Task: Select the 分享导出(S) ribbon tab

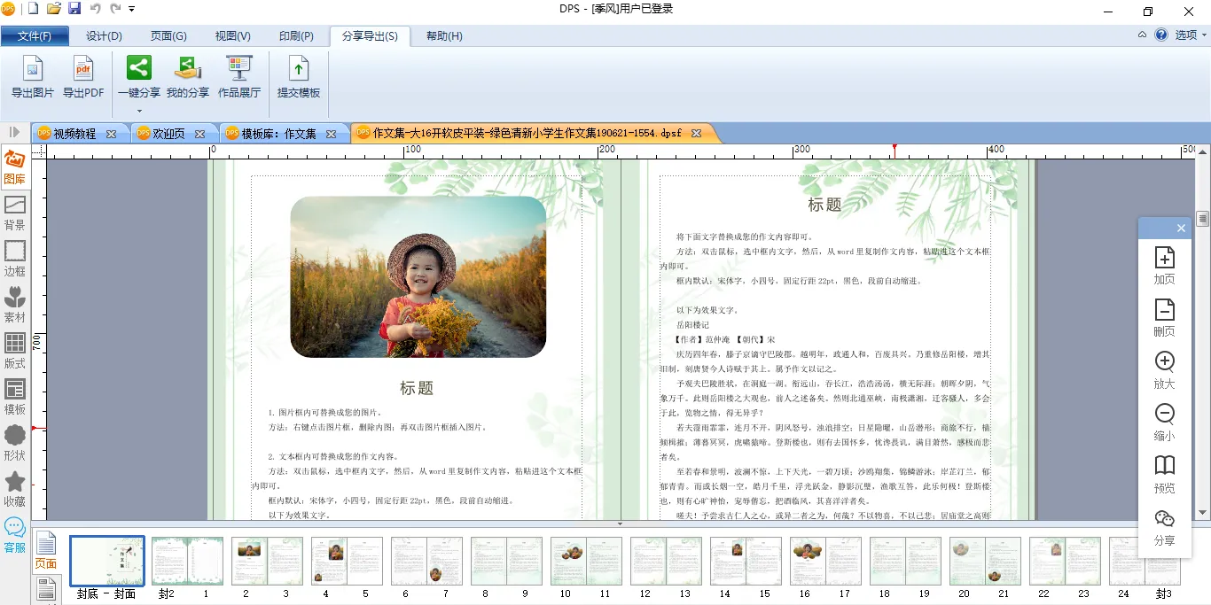Action: pyautogui.click(x=370, y=36)
